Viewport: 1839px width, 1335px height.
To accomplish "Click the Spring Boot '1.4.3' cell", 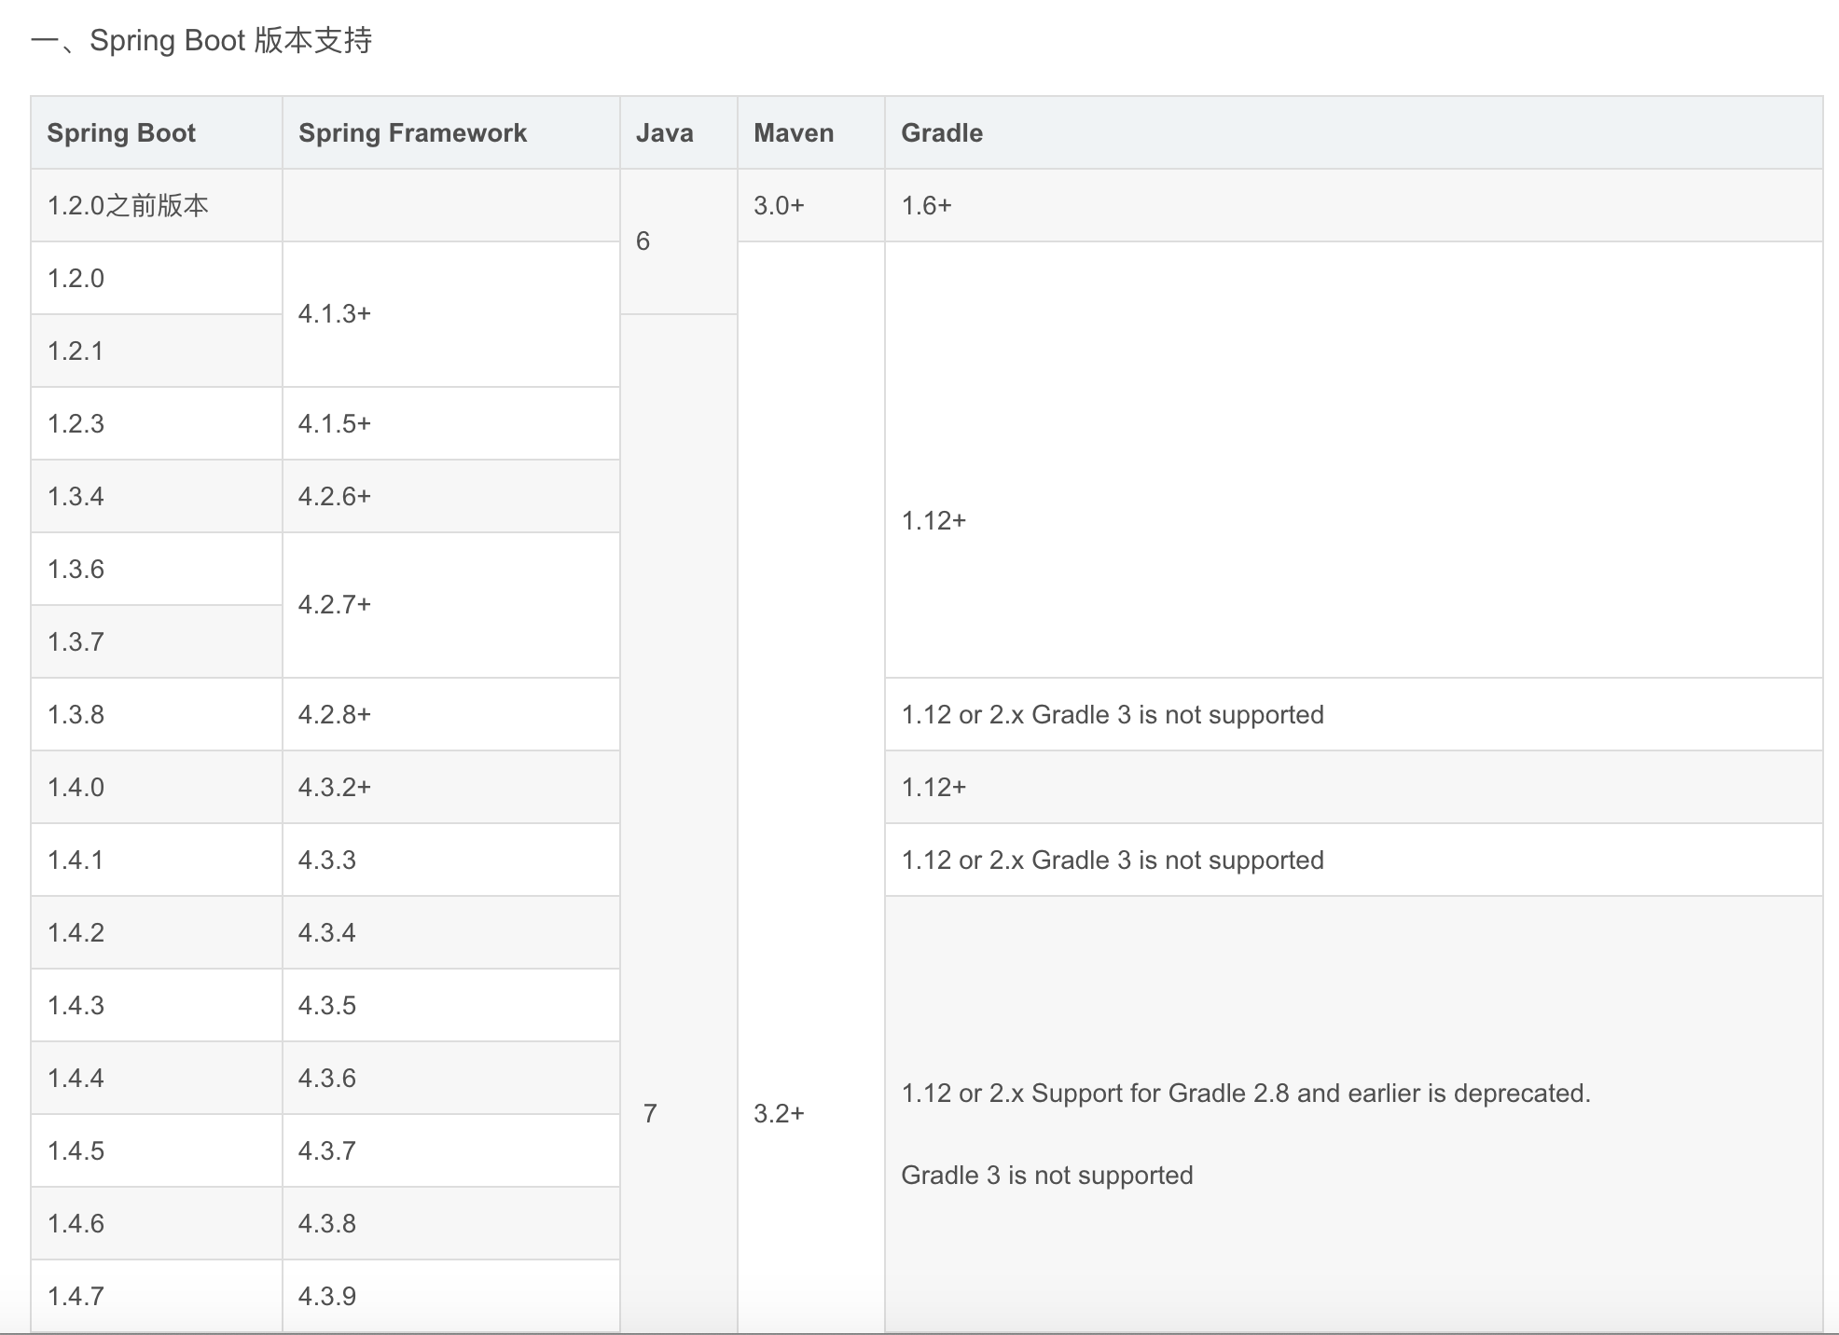I will 157,1005.
